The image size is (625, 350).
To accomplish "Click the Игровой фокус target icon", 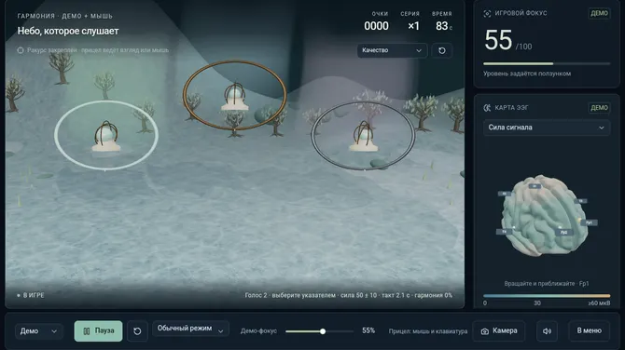I will click(x=487, y=14).
